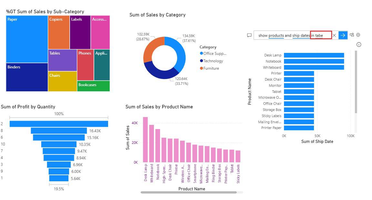Click the misspelled word 'tabe' in the Q&A box
This screenshot has width=372, height=200.
tap(319, 35)
